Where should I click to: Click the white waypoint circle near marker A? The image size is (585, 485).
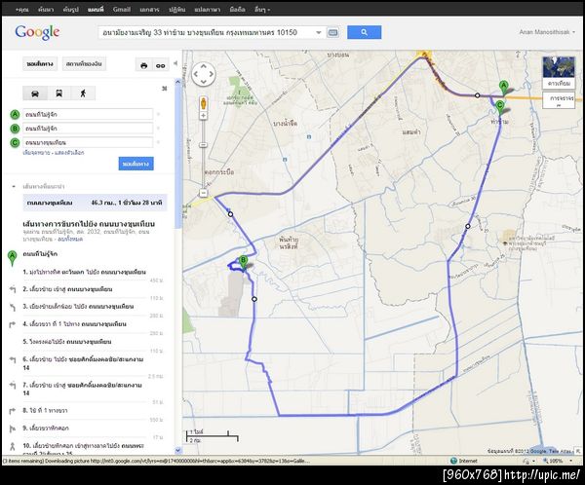point(477,95)
